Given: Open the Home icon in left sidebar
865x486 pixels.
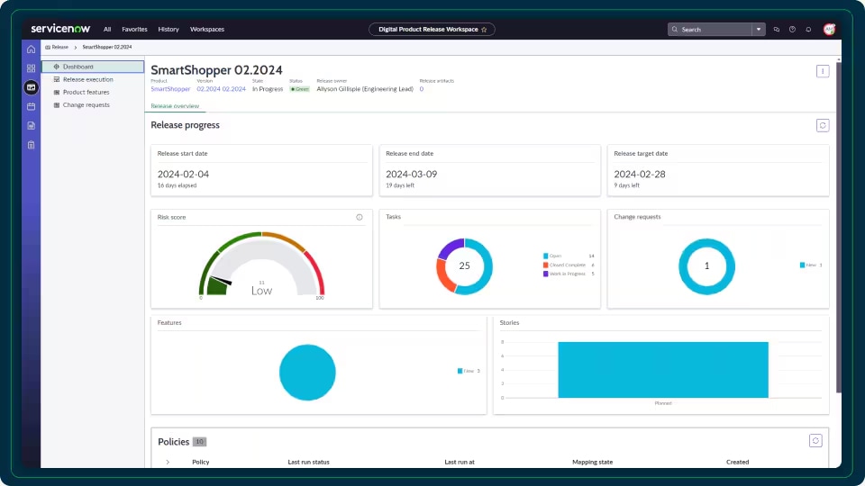Looking at the screenshot, I should click(32, 49).
